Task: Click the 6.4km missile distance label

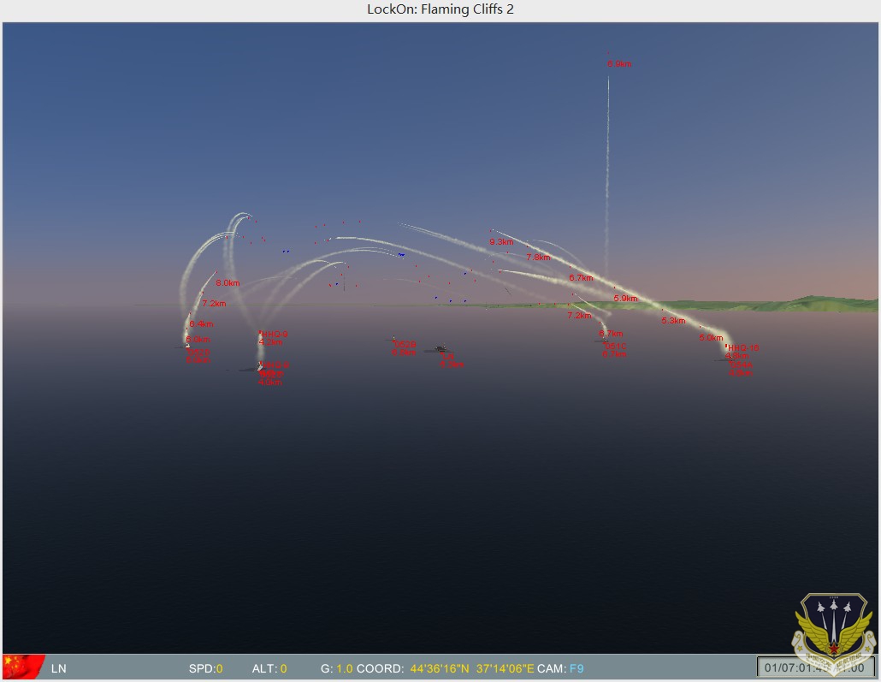Action: (x=201, y=323)
